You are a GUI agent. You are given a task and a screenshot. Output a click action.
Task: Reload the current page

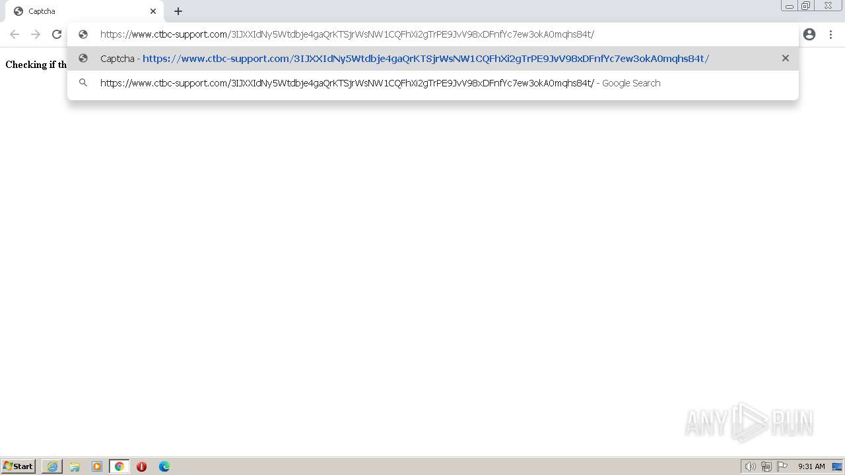click(57, 34)
